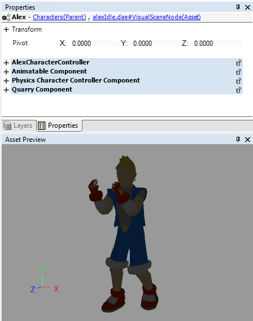The image size is (253, 321).
Task: Click the XYZ axis gizmo
Action: coord(45,280)
